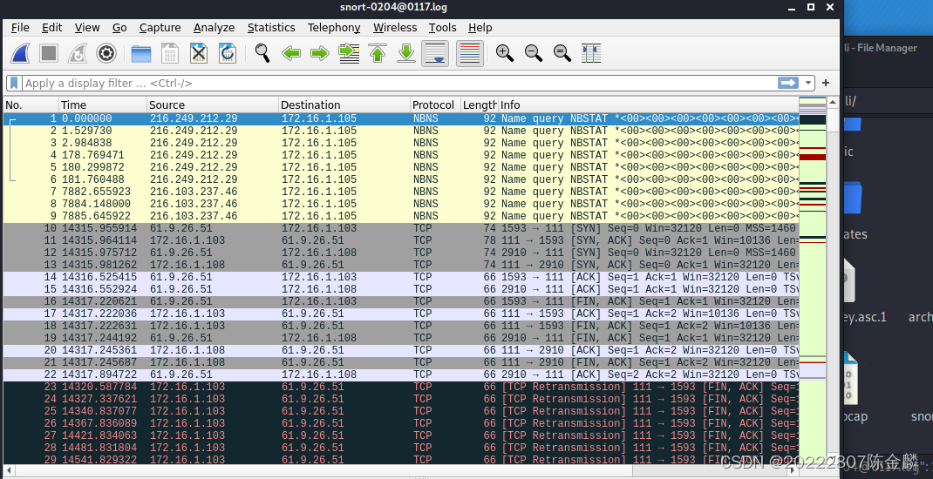933x479 pixels.
Task: Close the capture file icon
Action: 199,53
